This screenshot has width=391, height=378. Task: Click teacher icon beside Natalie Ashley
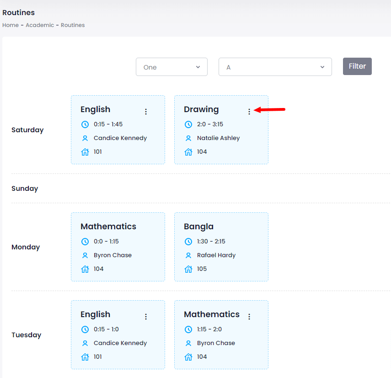(188, 138)
